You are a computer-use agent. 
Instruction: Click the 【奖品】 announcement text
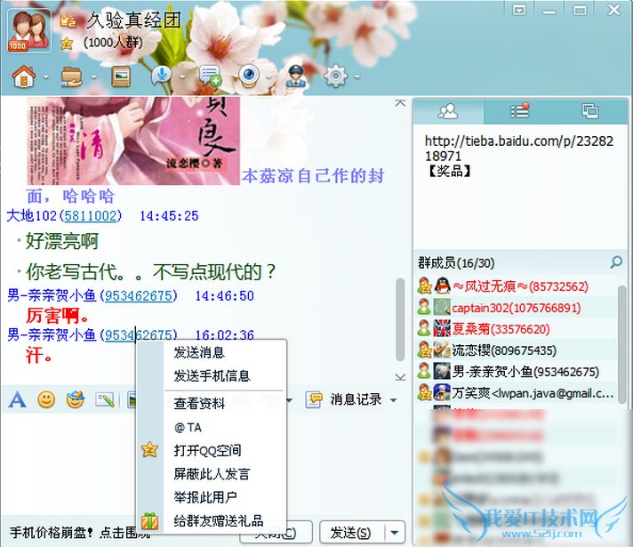point(448,172)
